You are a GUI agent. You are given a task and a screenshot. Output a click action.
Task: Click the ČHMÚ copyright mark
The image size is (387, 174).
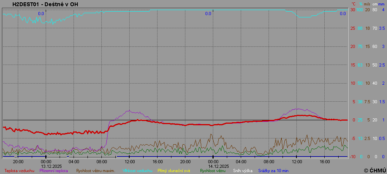pyautogui.click(x=375, y=170)
